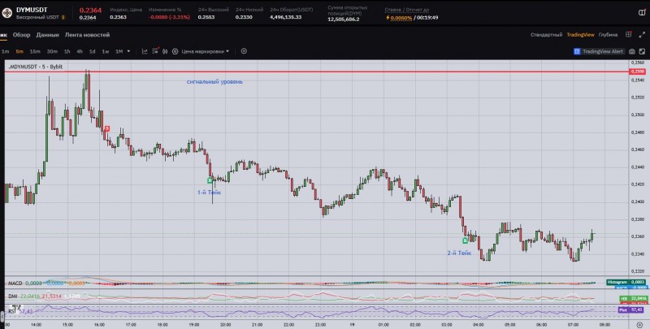Click the Изменение % value -3.31%
650x329 pixels.
(x=169, y=17)
